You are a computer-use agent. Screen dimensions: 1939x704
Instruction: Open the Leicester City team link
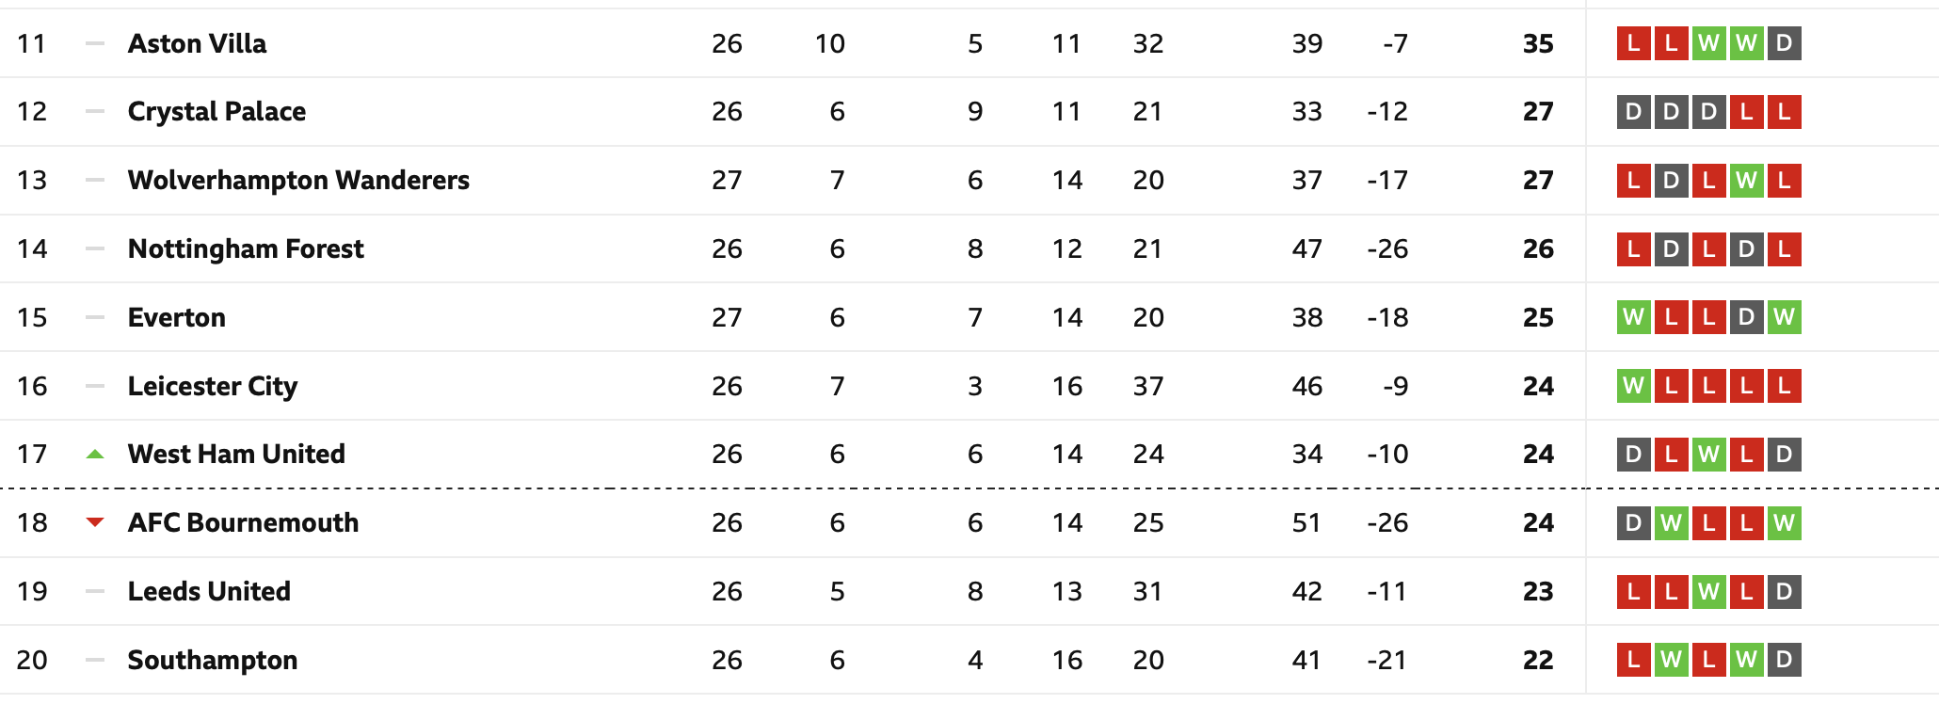point(214,386)
